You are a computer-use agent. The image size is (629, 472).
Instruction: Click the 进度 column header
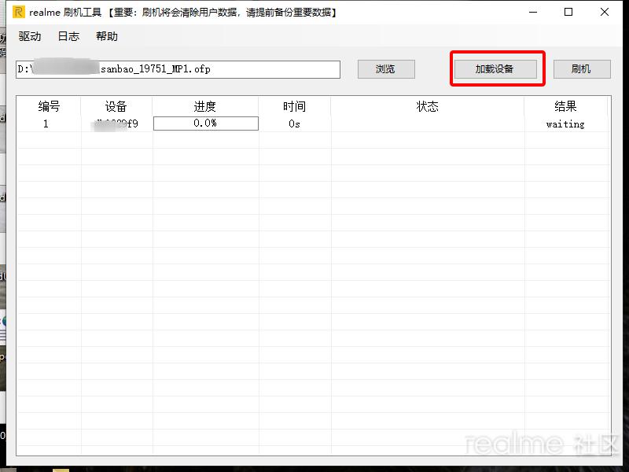pyautogui.click(x=205, y=106)
